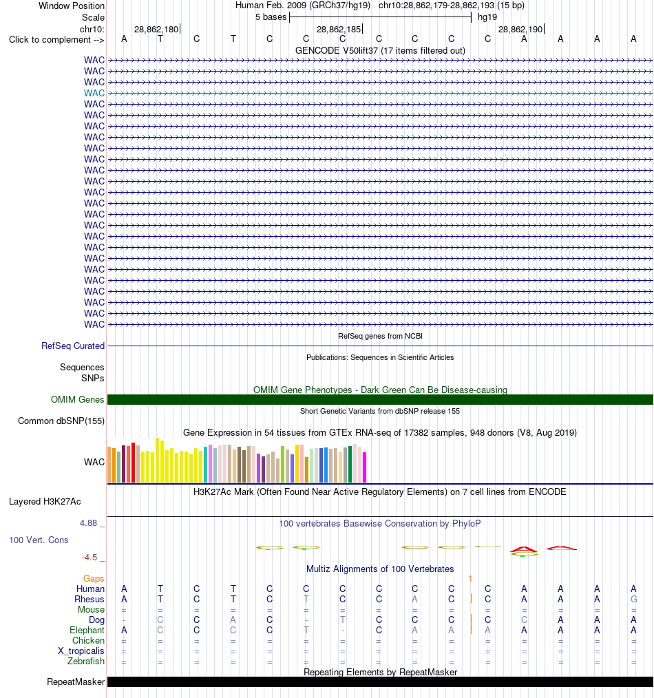Click the orange Gaps label

pos(94,579)
